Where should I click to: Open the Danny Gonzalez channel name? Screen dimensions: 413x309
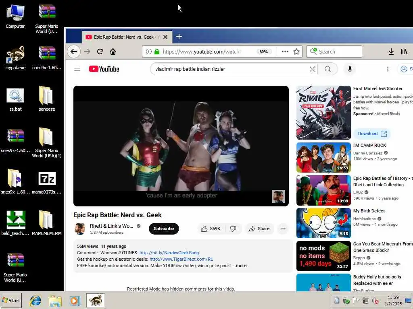[x=367, y=153]
